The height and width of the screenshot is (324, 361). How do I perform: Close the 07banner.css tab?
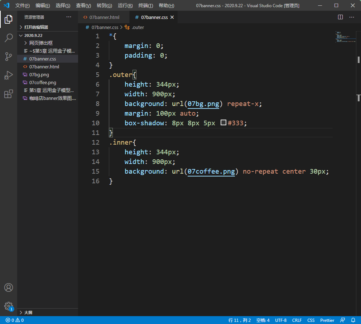[x=172, y=17]
